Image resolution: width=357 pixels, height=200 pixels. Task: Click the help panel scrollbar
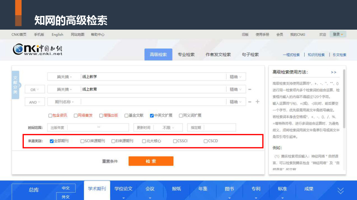[344, 99]
